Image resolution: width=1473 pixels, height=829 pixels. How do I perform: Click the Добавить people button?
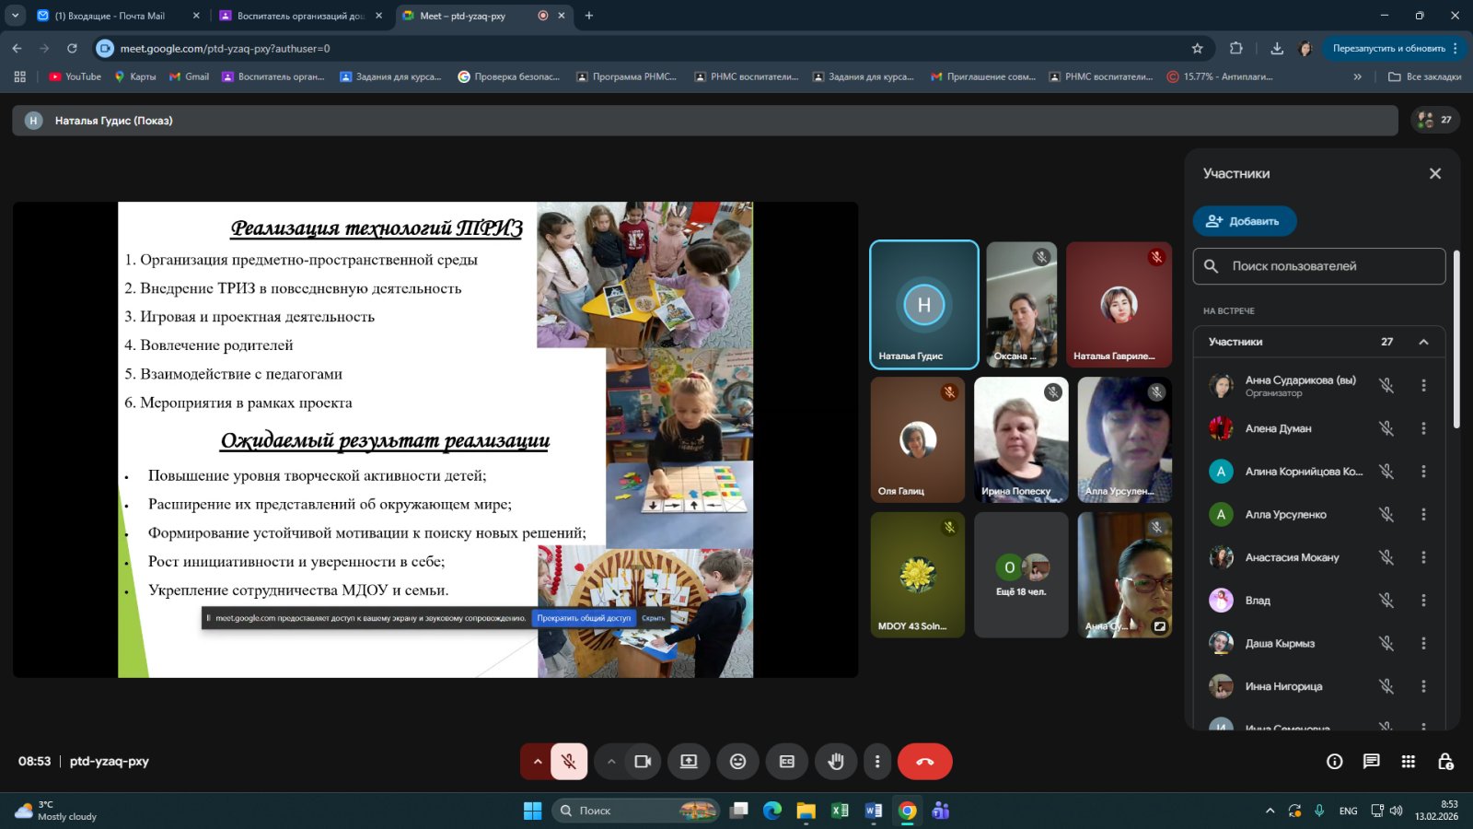pos(1244,221)
